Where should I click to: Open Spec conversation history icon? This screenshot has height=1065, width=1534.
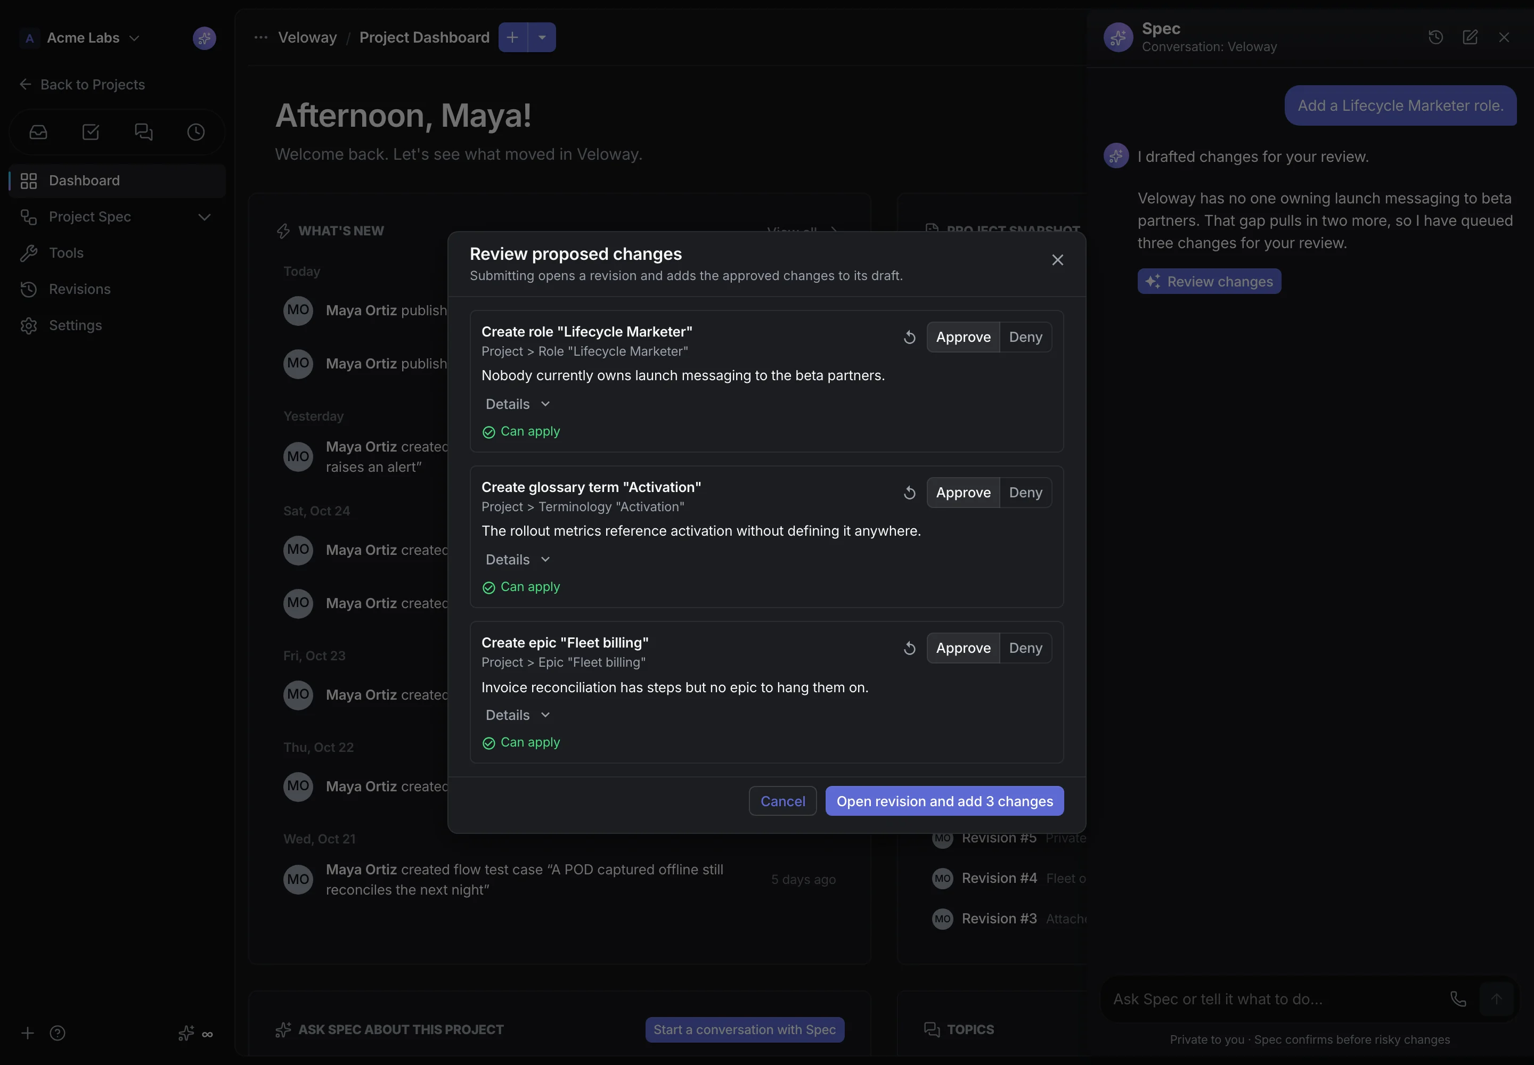click(1436, 37)
